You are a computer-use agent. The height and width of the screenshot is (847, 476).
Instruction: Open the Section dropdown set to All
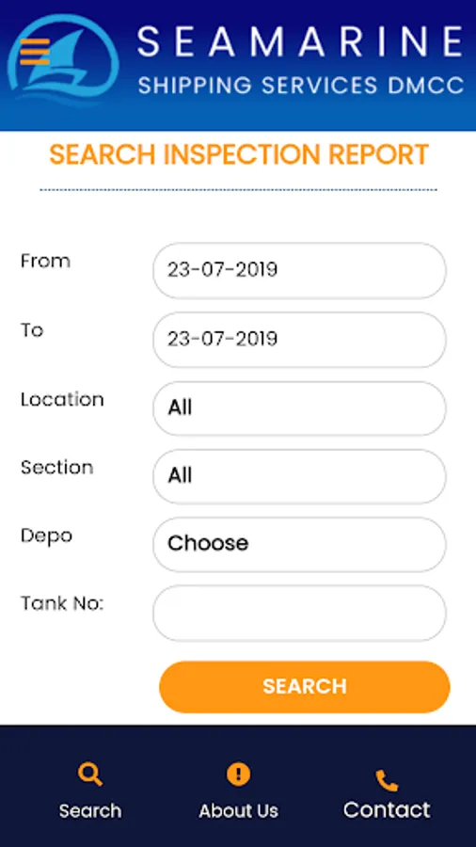click(299, 476)
